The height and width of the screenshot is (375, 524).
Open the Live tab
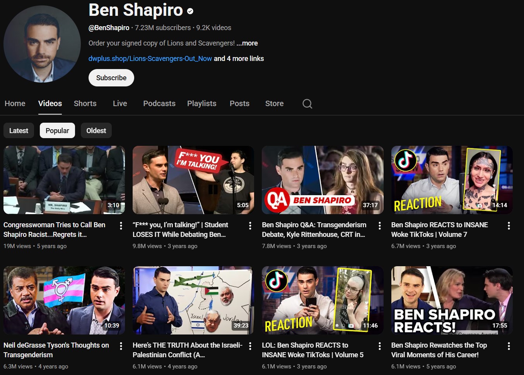(x=120, y=103)
